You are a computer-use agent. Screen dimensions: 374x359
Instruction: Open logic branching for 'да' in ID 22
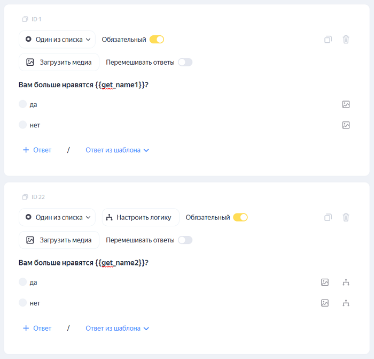click(x=346, y=282)
